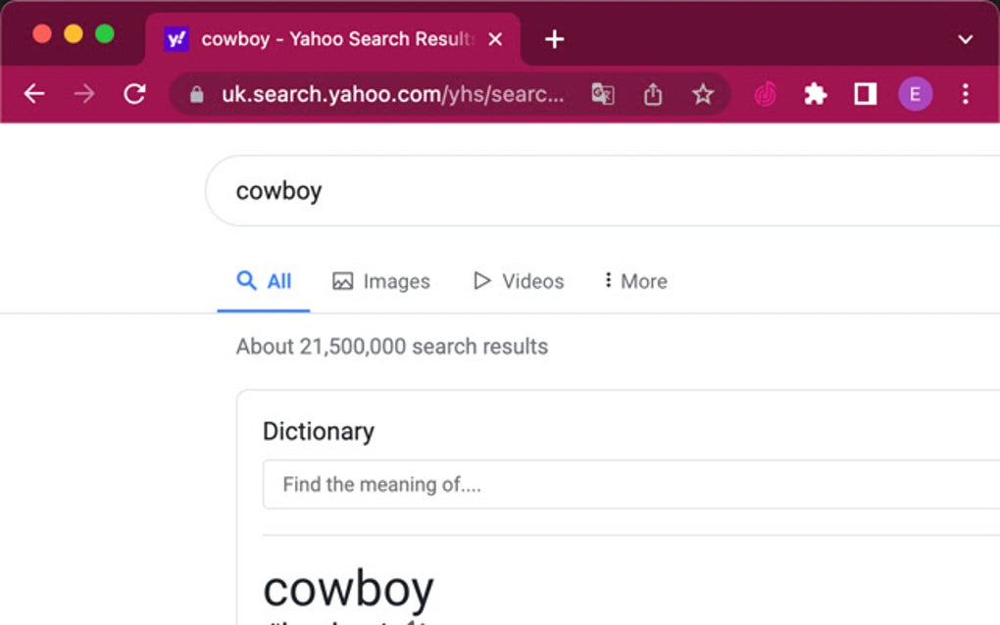
Task: Click the translate page icon
Action: pyautogui.click(x=603, y=94)
